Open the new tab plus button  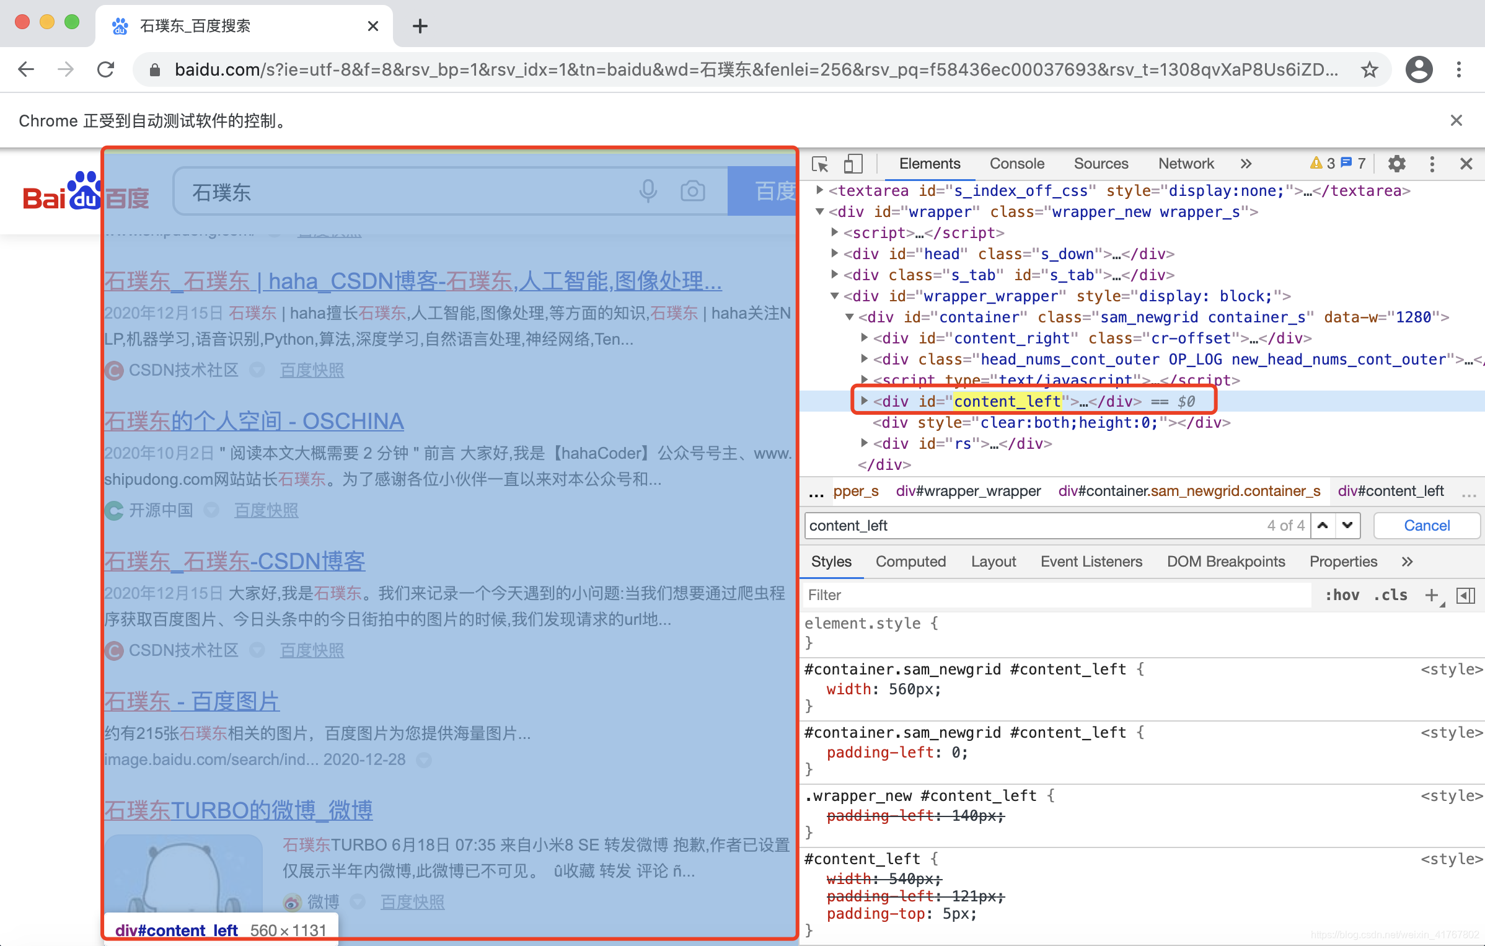click(420, 26)
